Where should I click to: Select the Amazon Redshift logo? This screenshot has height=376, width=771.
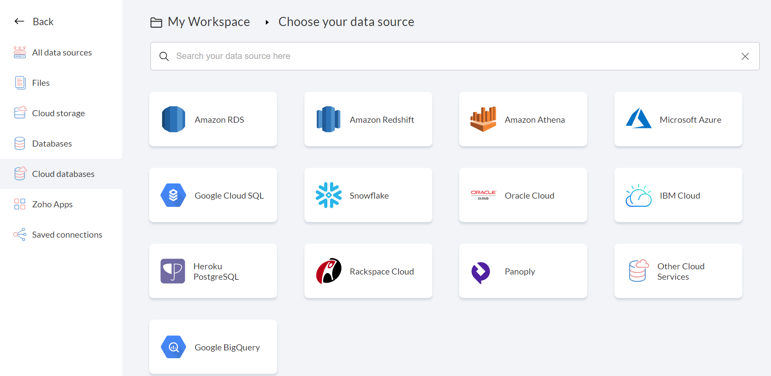click(328, 119)
